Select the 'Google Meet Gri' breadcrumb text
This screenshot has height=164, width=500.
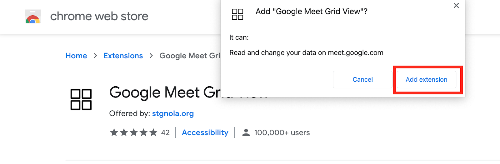(190, 56)
